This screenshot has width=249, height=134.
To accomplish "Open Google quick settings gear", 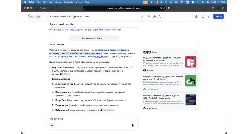I will [196, 17].
